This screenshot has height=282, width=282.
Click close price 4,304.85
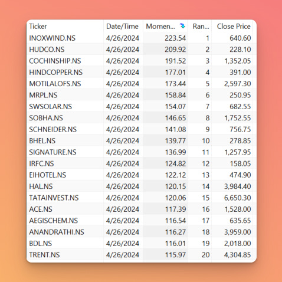[x=238, y=255]
